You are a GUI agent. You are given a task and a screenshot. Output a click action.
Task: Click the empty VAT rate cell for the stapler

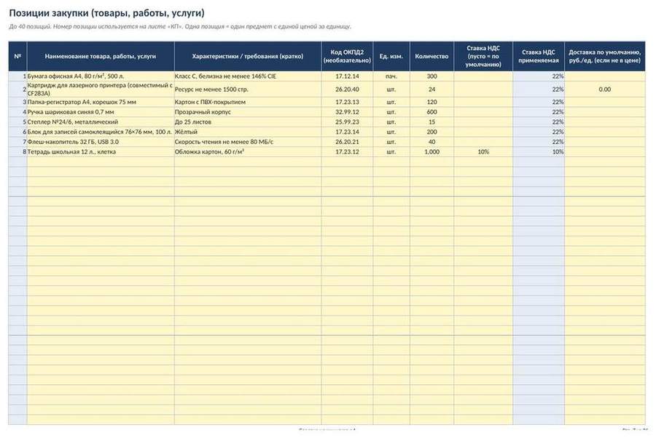tap(483, 122)
